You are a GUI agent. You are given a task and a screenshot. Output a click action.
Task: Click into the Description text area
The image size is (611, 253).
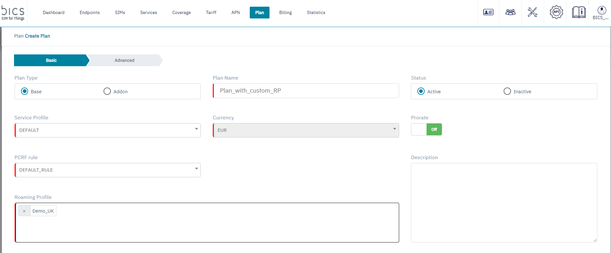(504, 202)
